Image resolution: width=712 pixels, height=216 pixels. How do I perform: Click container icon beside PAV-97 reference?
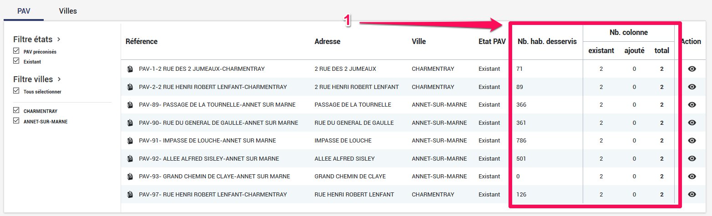click(x=130, y=195)
